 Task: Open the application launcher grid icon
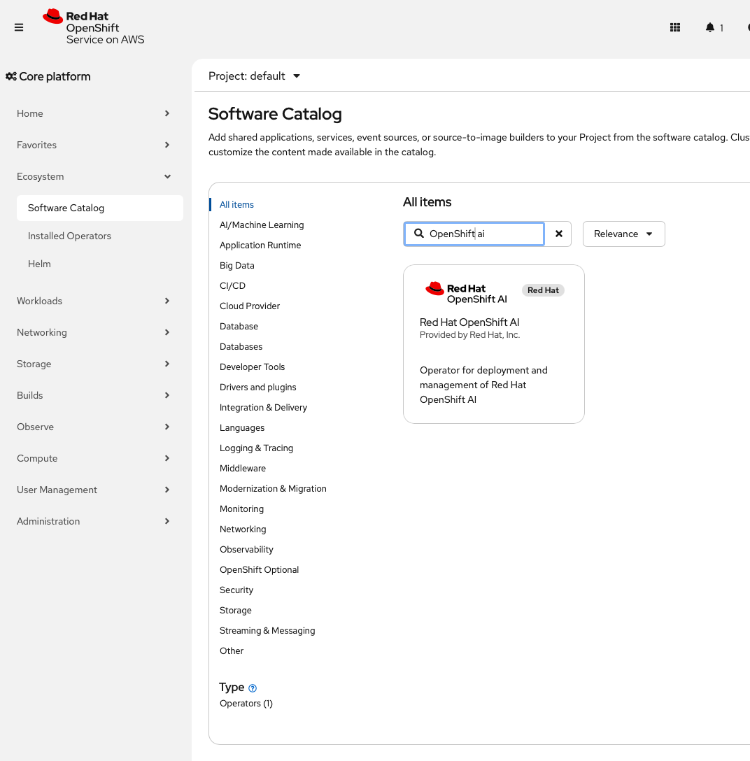coord(674,28)
